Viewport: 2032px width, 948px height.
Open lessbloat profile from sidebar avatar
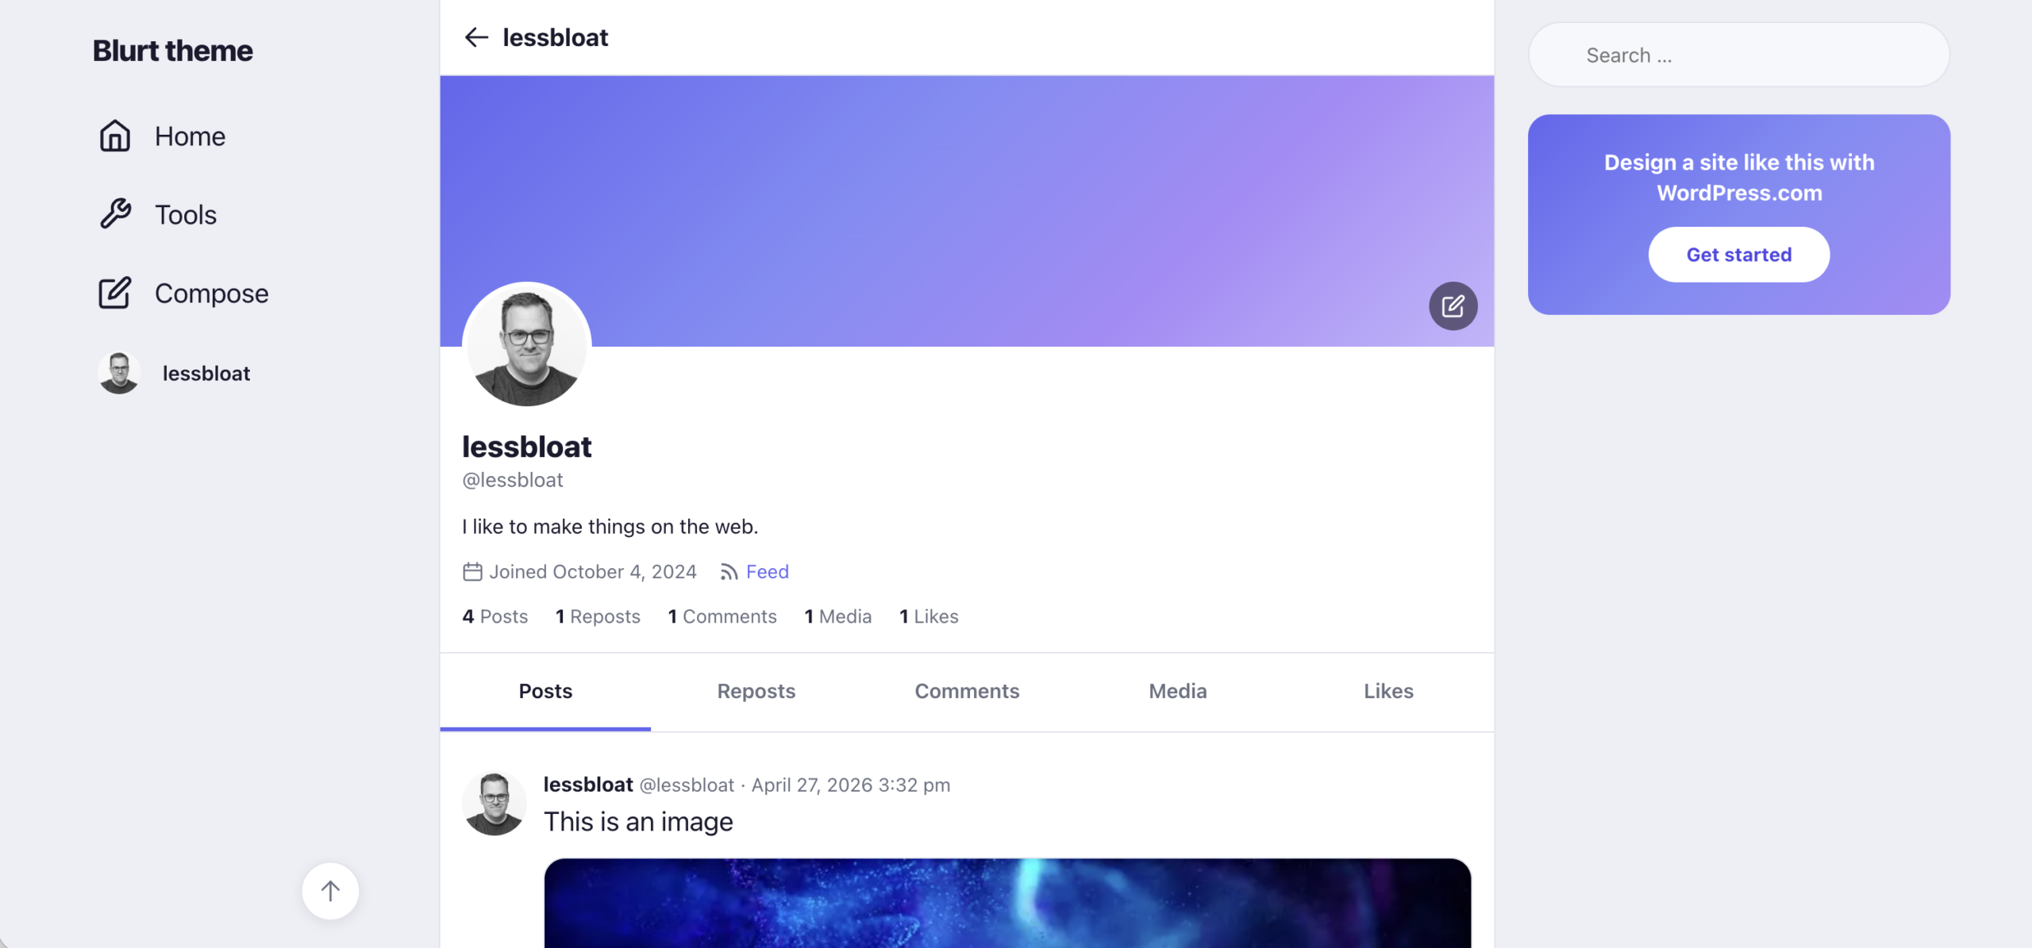pos(119,373)
